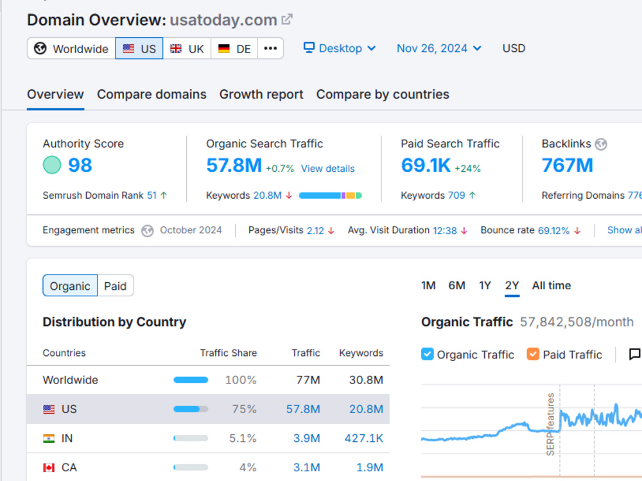Screen dimensions: 642x481
Task: Click Bounce rate down arrow indicator
Action: 577,231
